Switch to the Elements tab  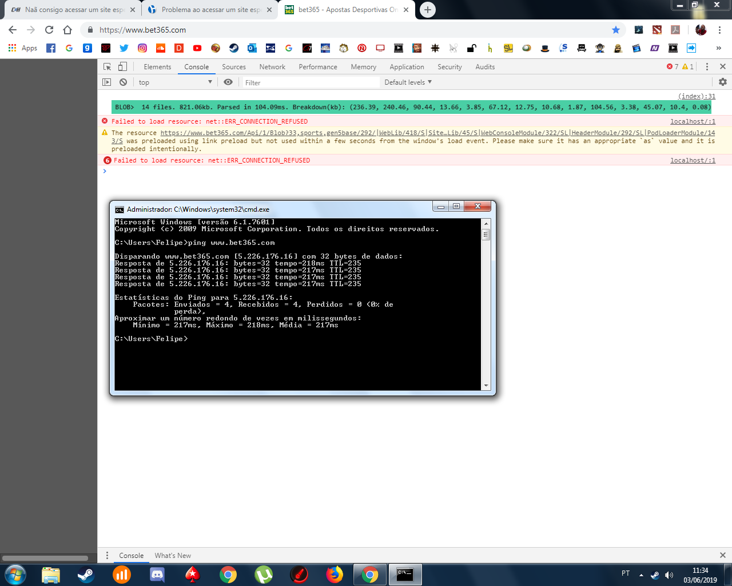pyautogui.click(x=157, y=67)
